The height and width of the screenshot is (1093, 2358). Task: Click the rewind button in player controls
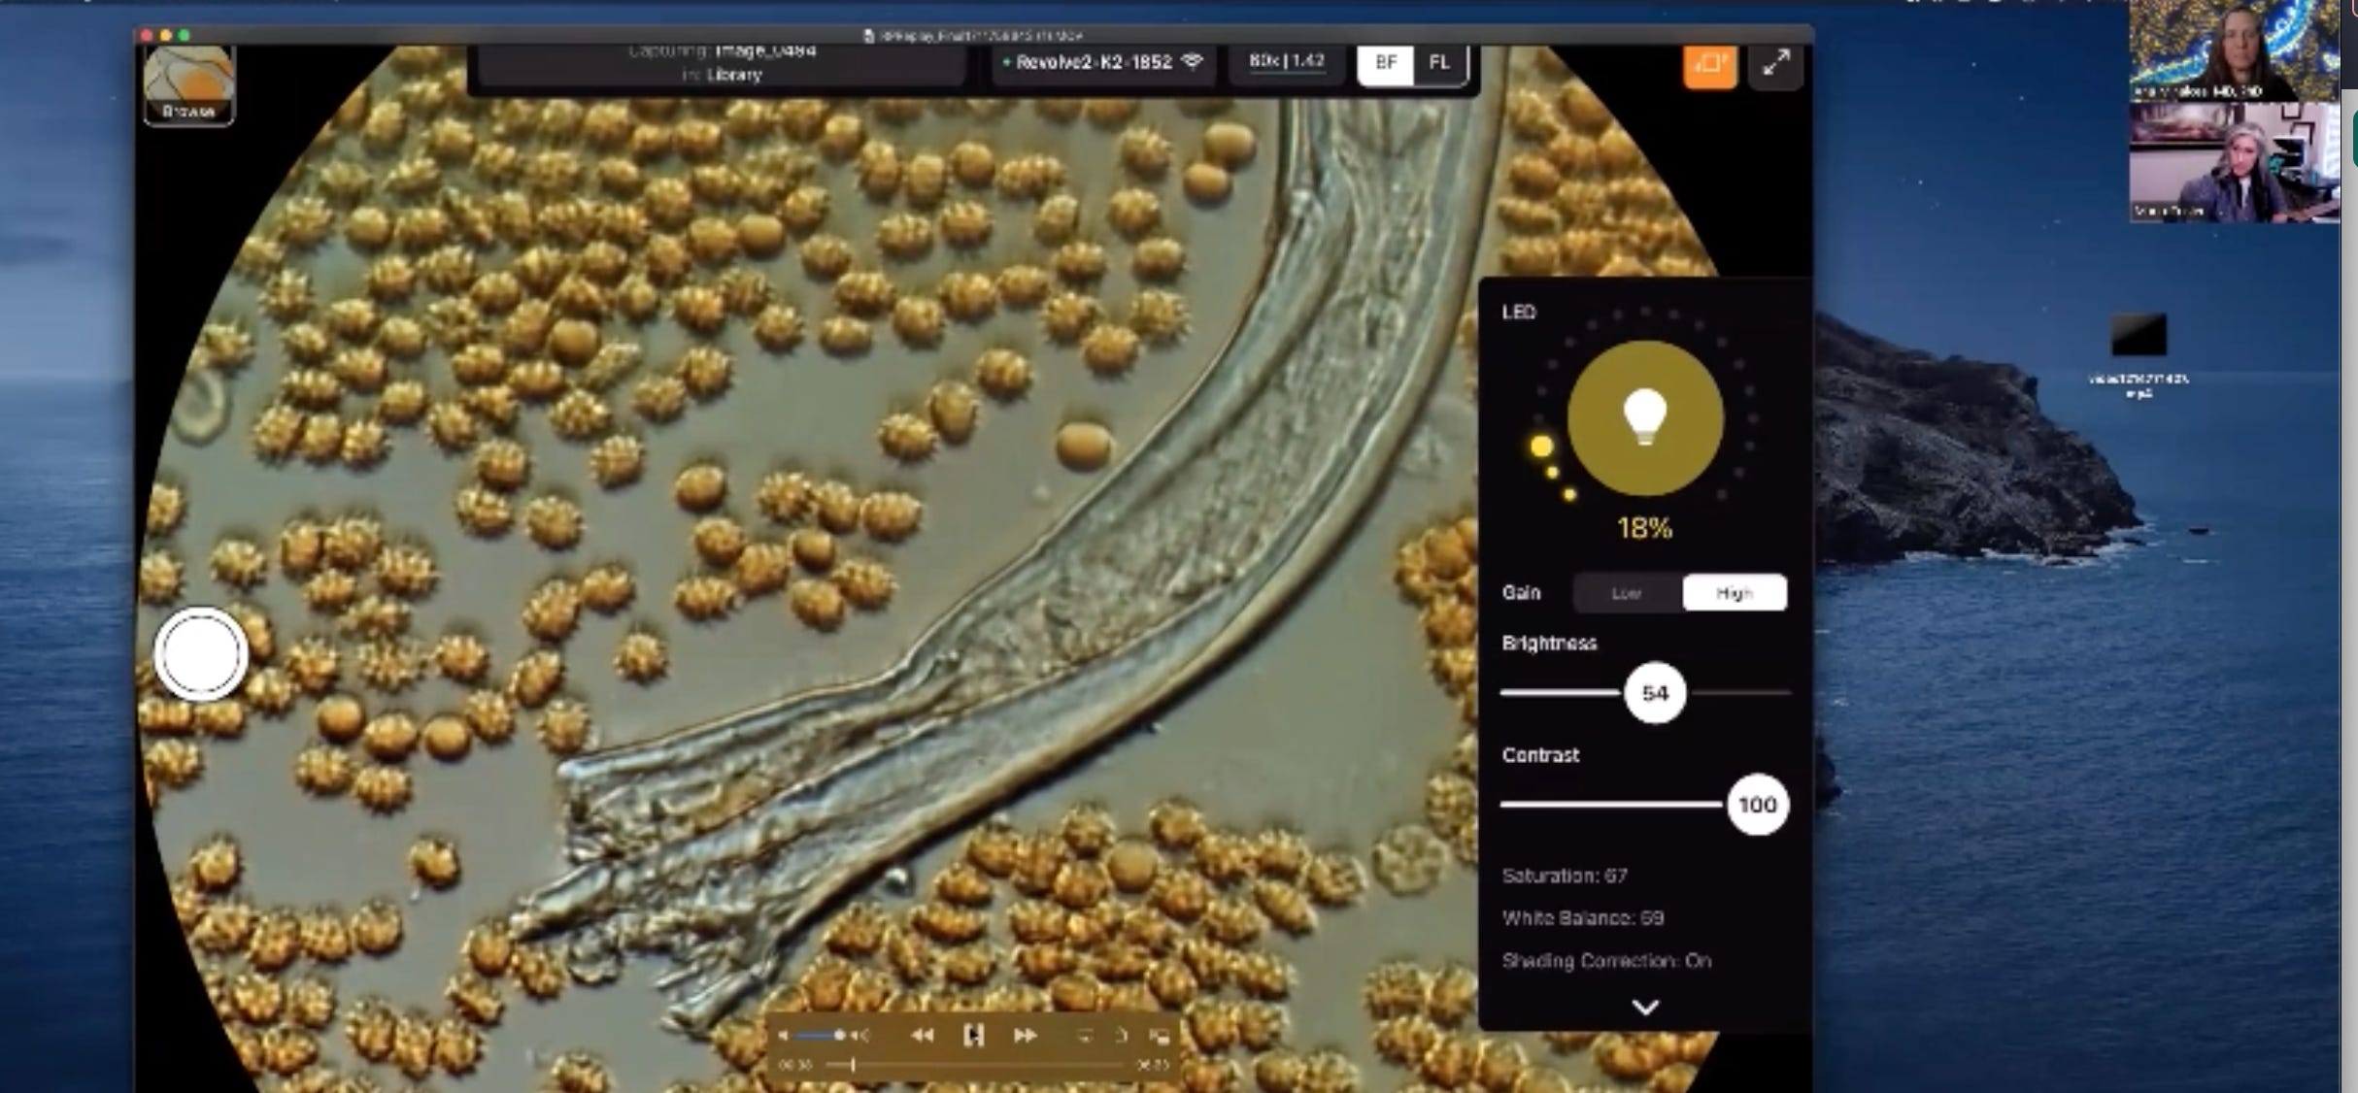click(x=922, y=1036)
